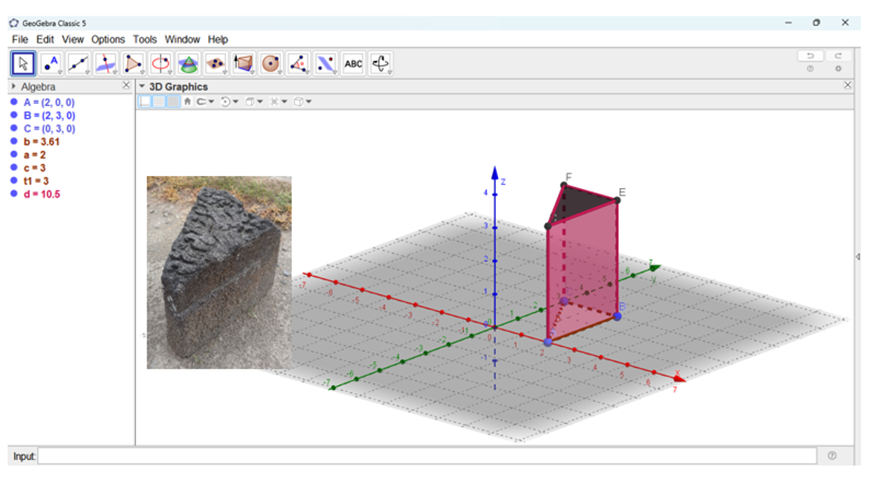Open the Tools menu

point(145,39)
